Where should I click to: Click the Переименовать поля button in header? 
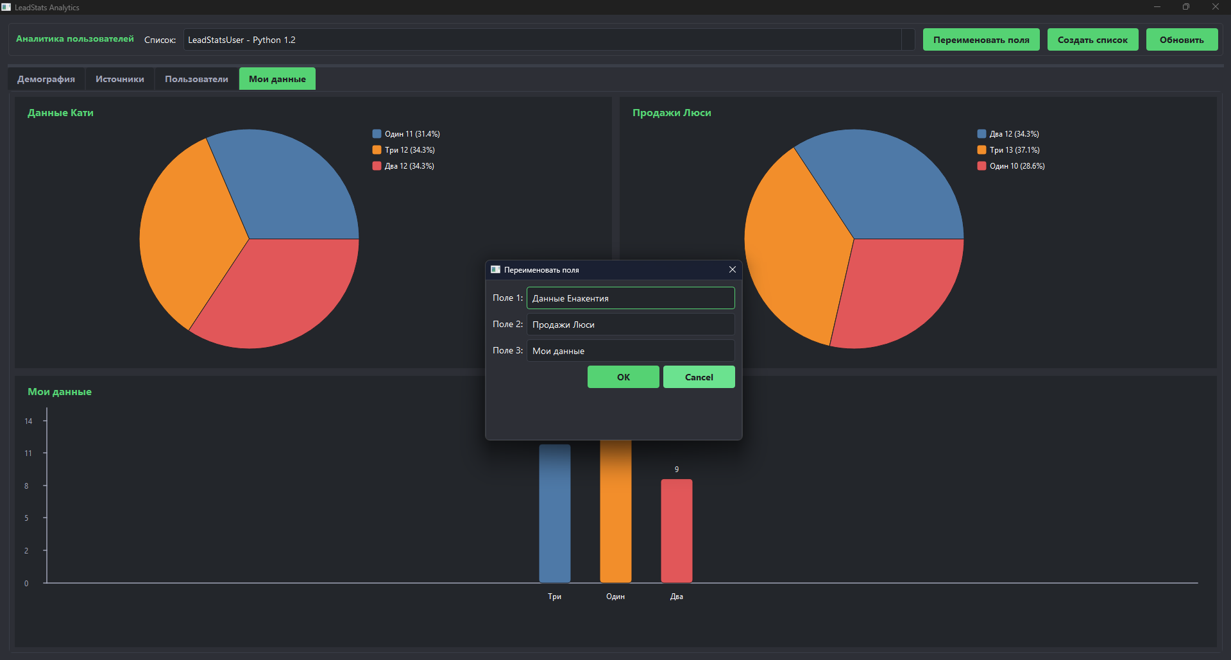tap(981, 40)
